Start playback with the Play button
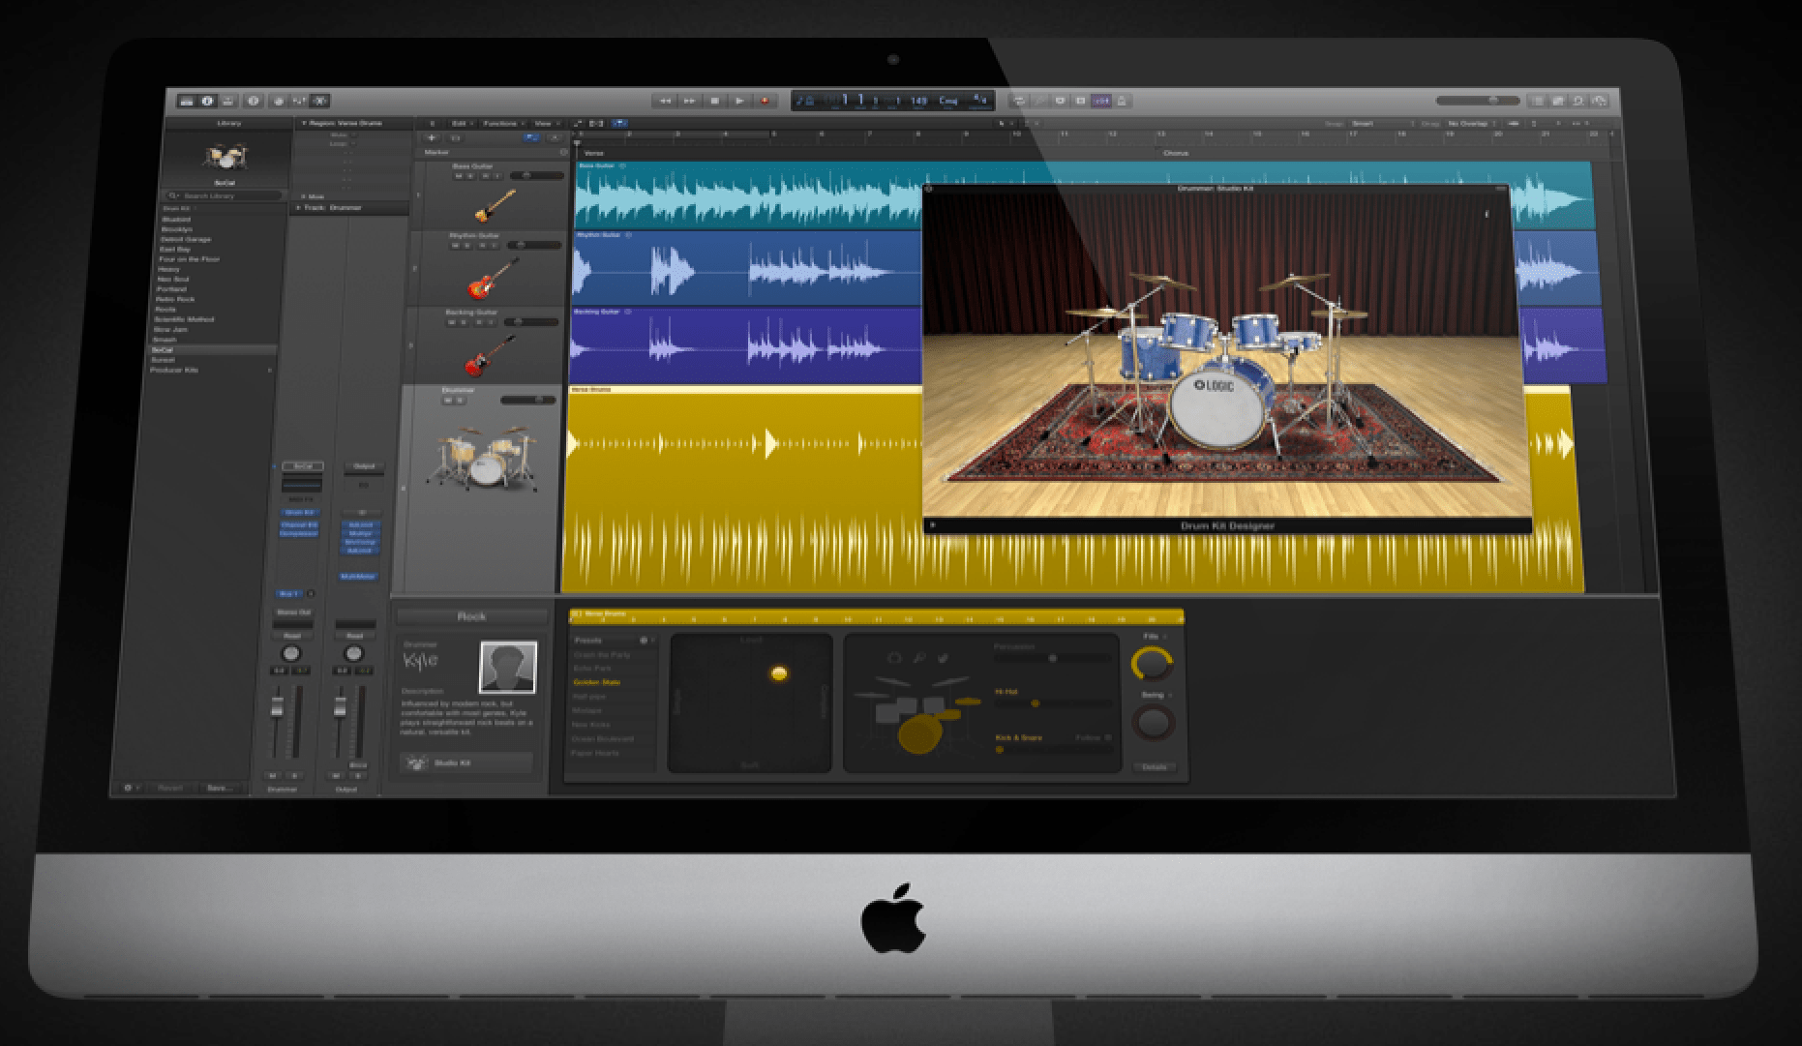Viewport: 1802px width, 1046px height. (739, 101)
